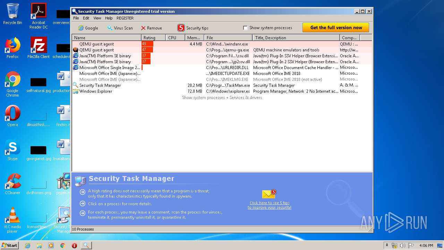Viewport: 444px width, 250px height.
Task: Sort by the CPU column header
Action: point(175,37)
